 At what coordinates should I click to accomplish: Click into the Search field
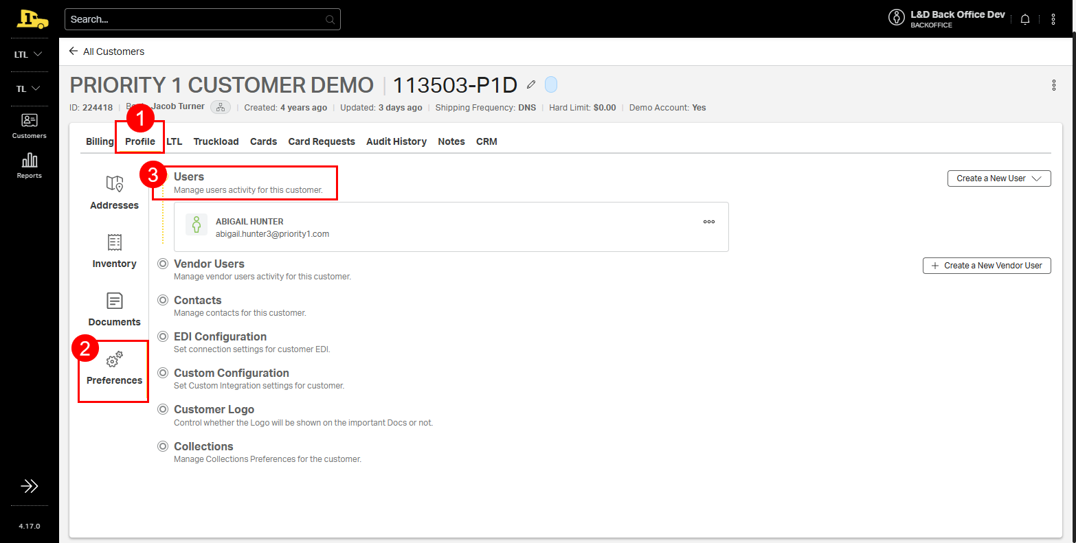coord(203,19)
